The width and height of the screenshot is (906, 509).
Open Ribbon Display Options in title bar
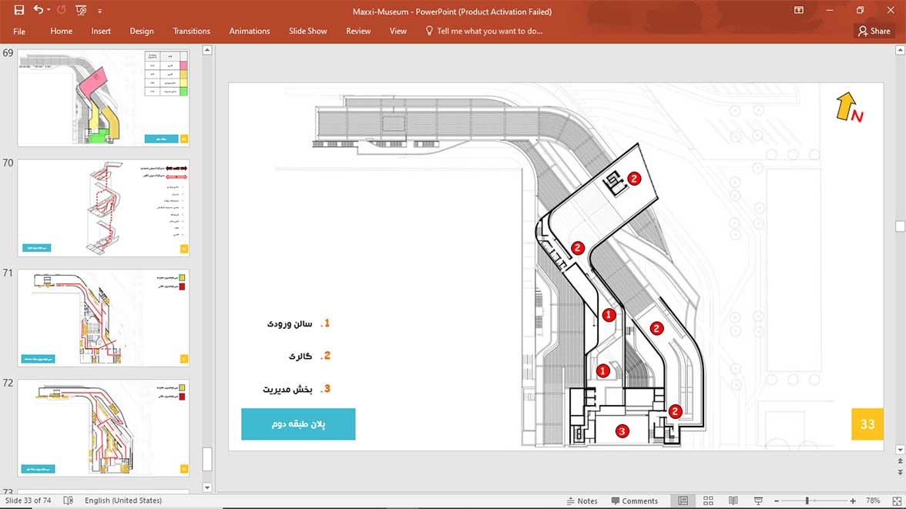pyautogui.click(x=798, y=11)
